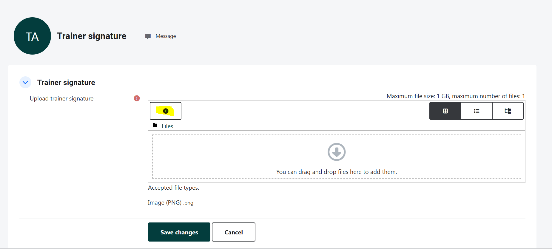Collapse the Trainer signature section chevron
552x249 pixels.
coord(25,82)
